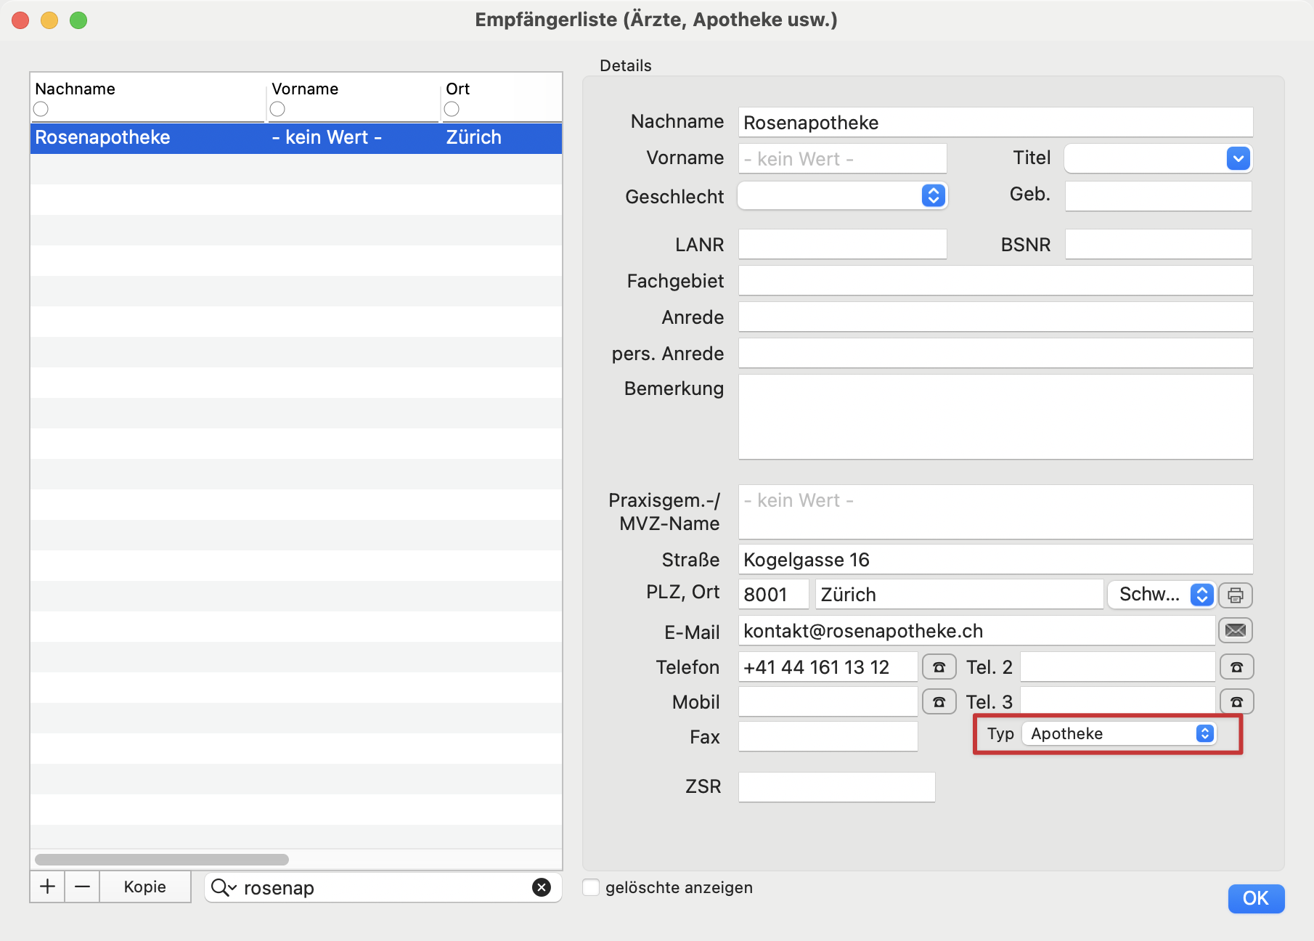The image size is (1314, 941).
Task: Click the printer icon next to country
Action: pyautogui.click(x=1236, y=595)
